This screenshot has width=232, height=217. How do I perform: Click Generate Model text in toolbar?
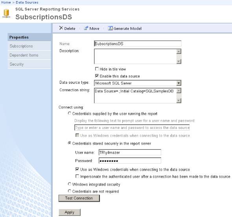pyautogui.click(x=127, y=28)
